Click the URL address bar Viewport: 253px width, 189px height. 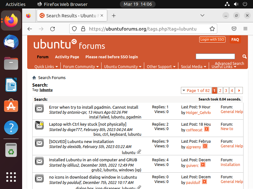143,29
